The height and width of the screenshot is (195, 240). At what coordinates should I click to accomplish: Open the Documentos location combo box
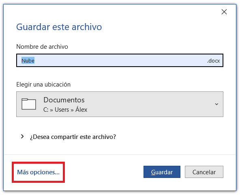point(120,104)
